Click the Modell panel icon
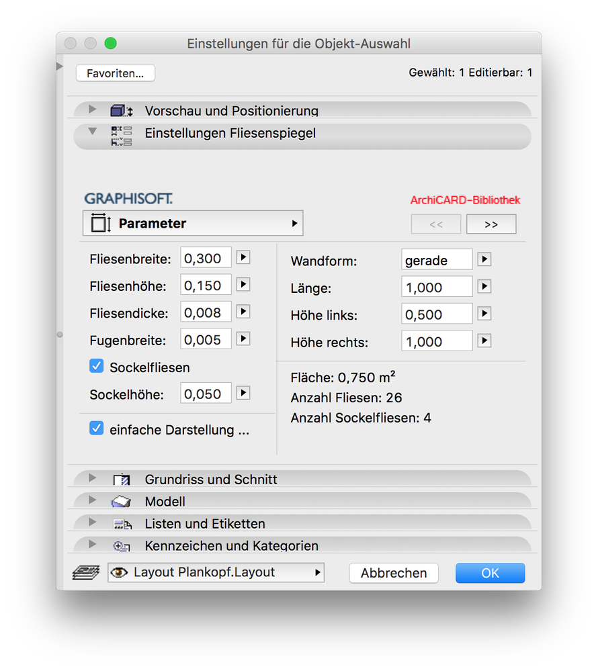Viewport: 598px width, 671px height. click(122, 502)
